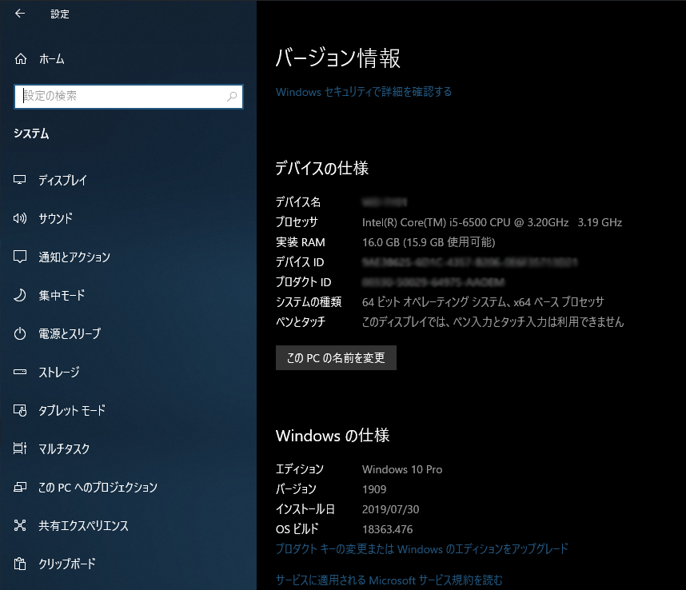The image size is (686, 590).
Task: Click the back arrow icon
Action: click(x=20, y=14)
